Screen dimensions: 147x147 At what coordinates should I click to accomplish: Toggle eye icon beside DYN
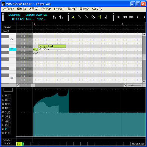pyautogui.click(x=3, y=100)
